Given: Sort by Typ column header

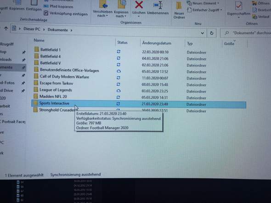Looking at the screenshot, I should pyautogui.click(x=190, y=44).
